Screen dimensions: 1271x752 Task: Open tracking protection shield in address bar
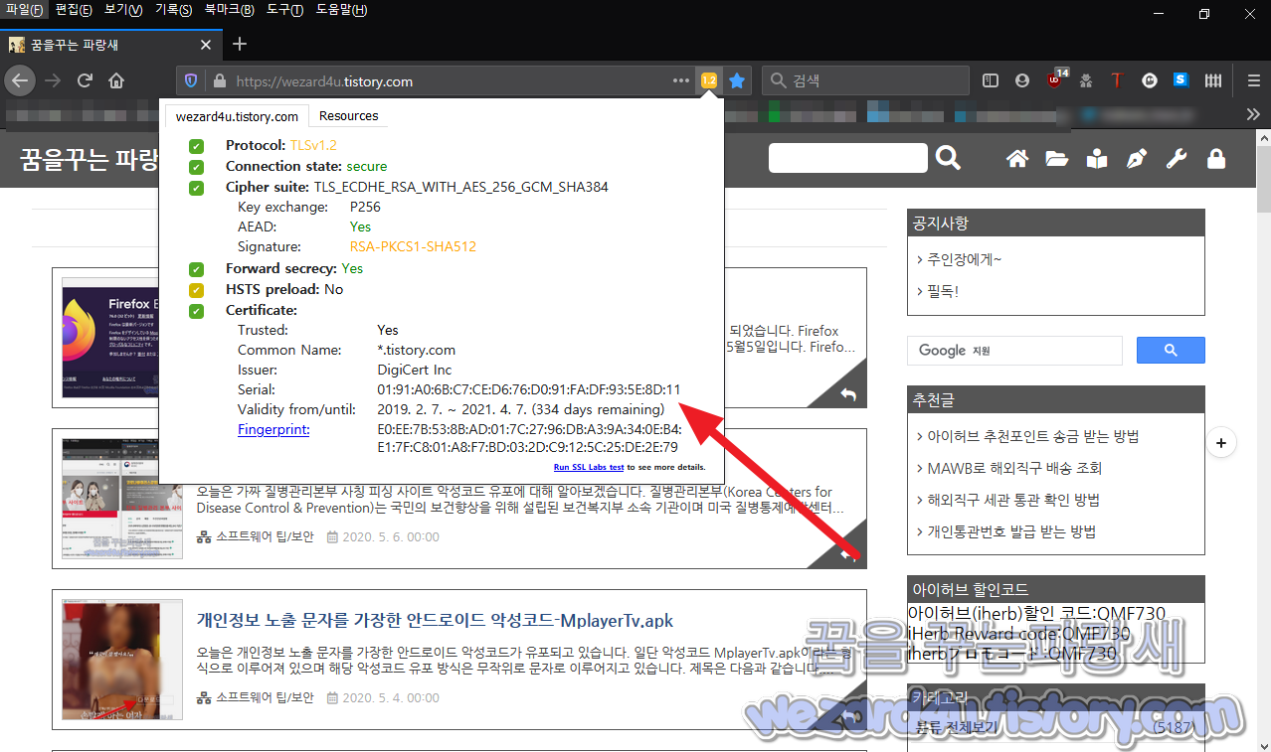[192, 81]
